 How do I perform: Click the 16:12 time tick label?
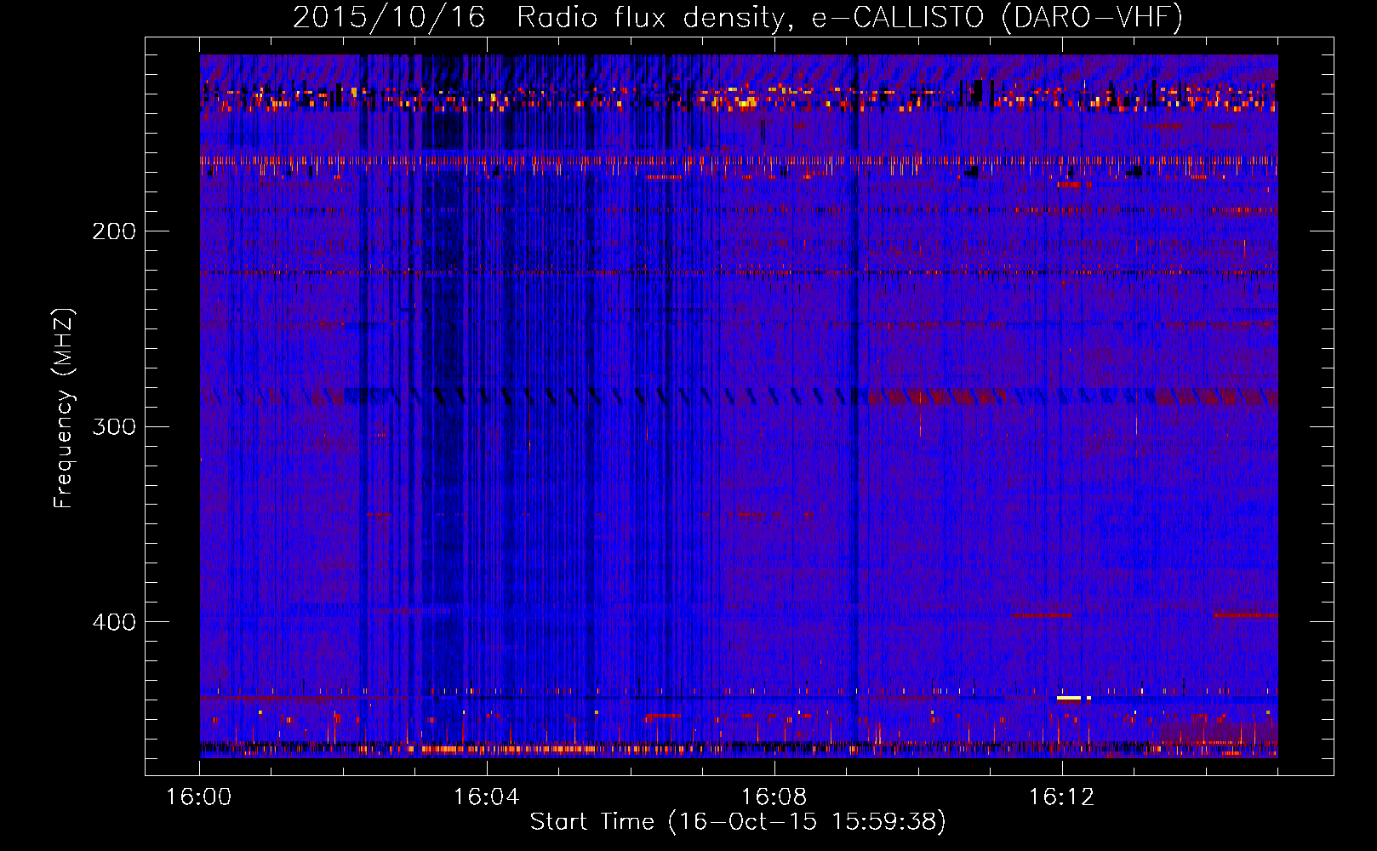pos(1061,797)
